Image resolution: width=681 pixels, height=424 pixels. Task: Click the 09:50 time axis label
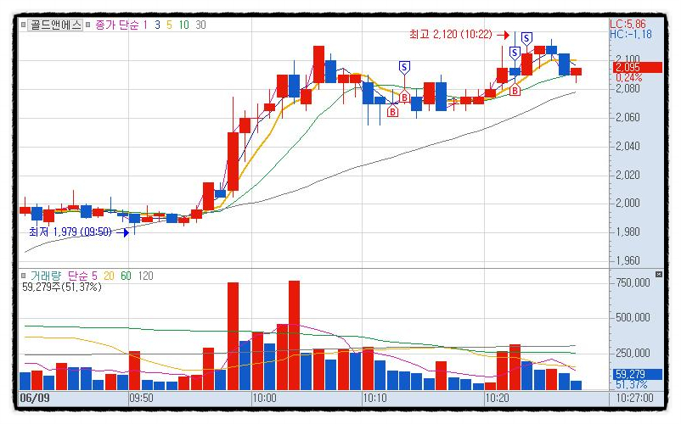point(141,398)
